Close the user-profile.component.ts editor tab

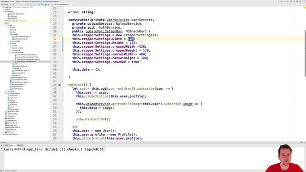tap(71, 4)
